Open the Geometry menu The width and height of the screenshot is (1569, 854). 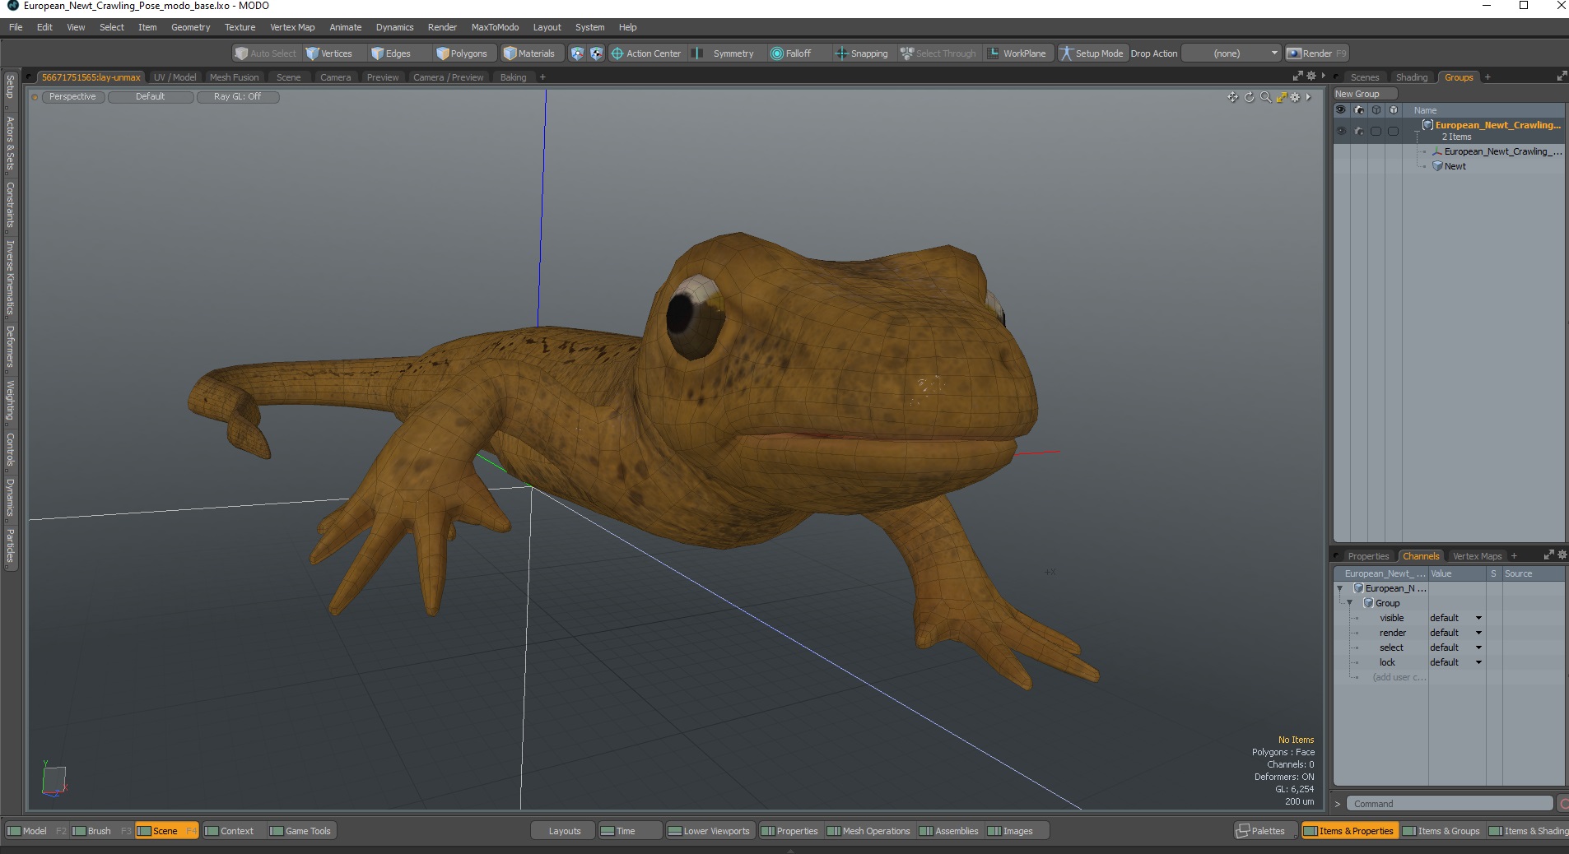click(190, 27)
